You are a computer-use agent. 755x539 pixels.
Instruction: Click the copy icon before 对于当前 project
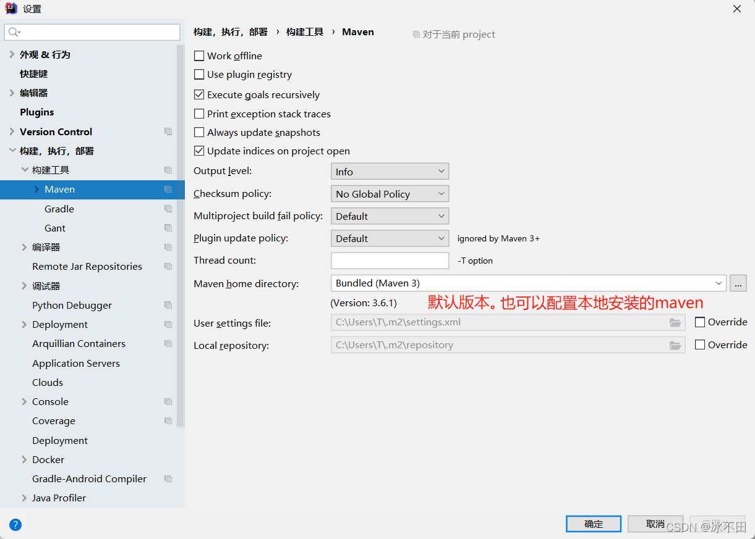coord(416,35)
